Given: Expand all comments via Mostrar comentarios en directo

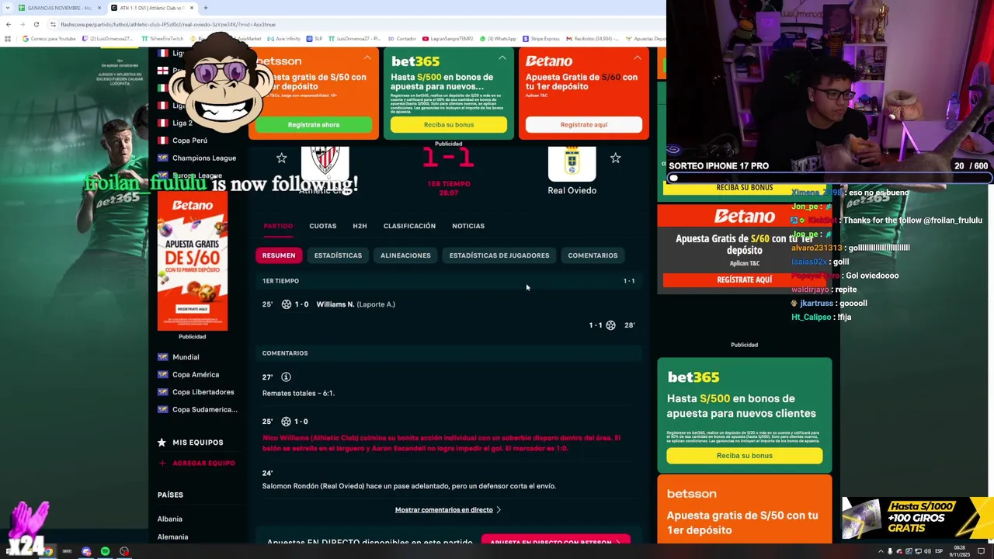Looking at the screenshot, I should pyautogui.click(x=447, y=510).
